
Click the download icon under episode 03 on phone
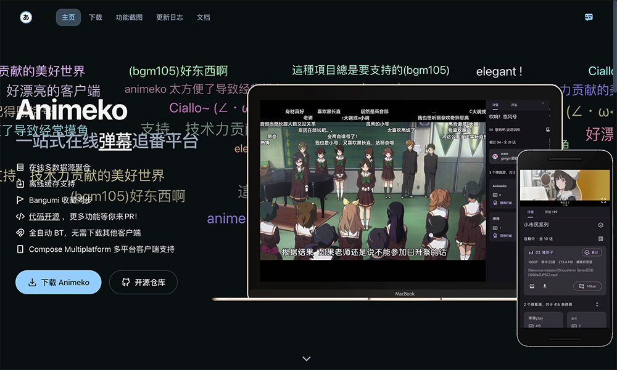pyautogui.click(x=544, y=285)
